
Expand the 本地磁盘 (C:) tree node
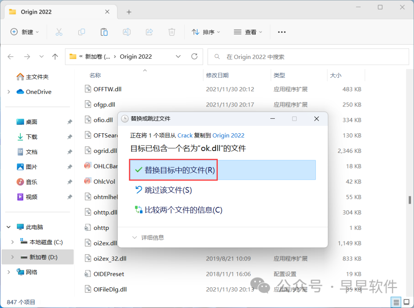tap(13, 242)
